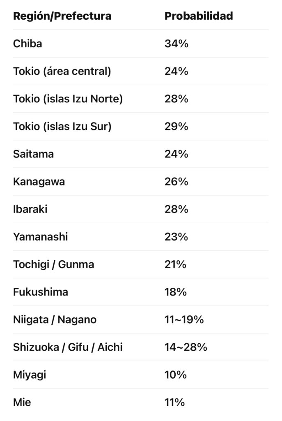The width and height of the screenshot is (282, 421).
Task: Select the Tokio (área central) cell
Action: 62,71
